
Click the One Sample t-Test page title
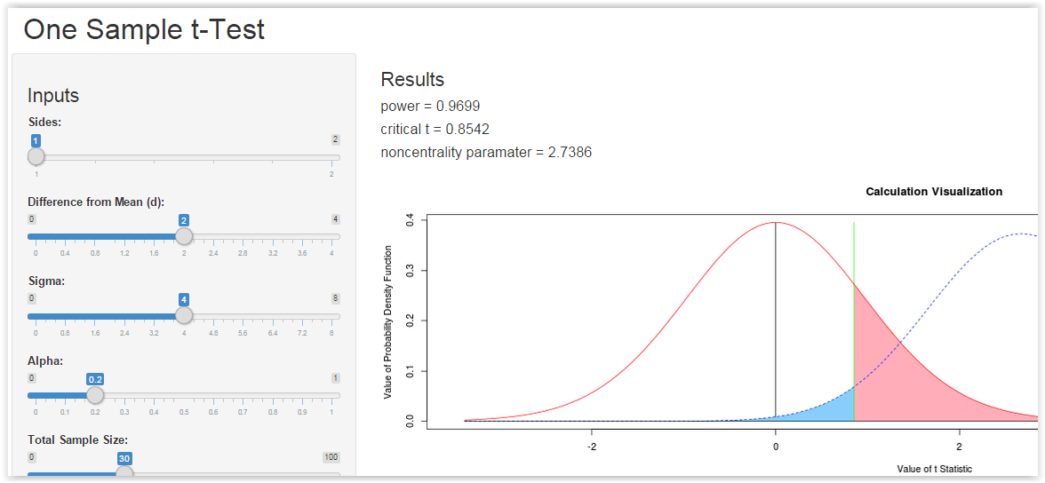click(144, 29)
